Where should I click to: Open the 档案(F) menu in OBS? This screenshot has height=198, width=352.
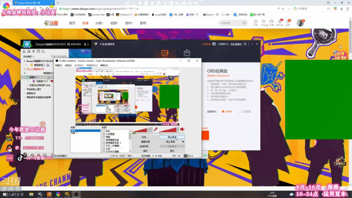(59, 65)
